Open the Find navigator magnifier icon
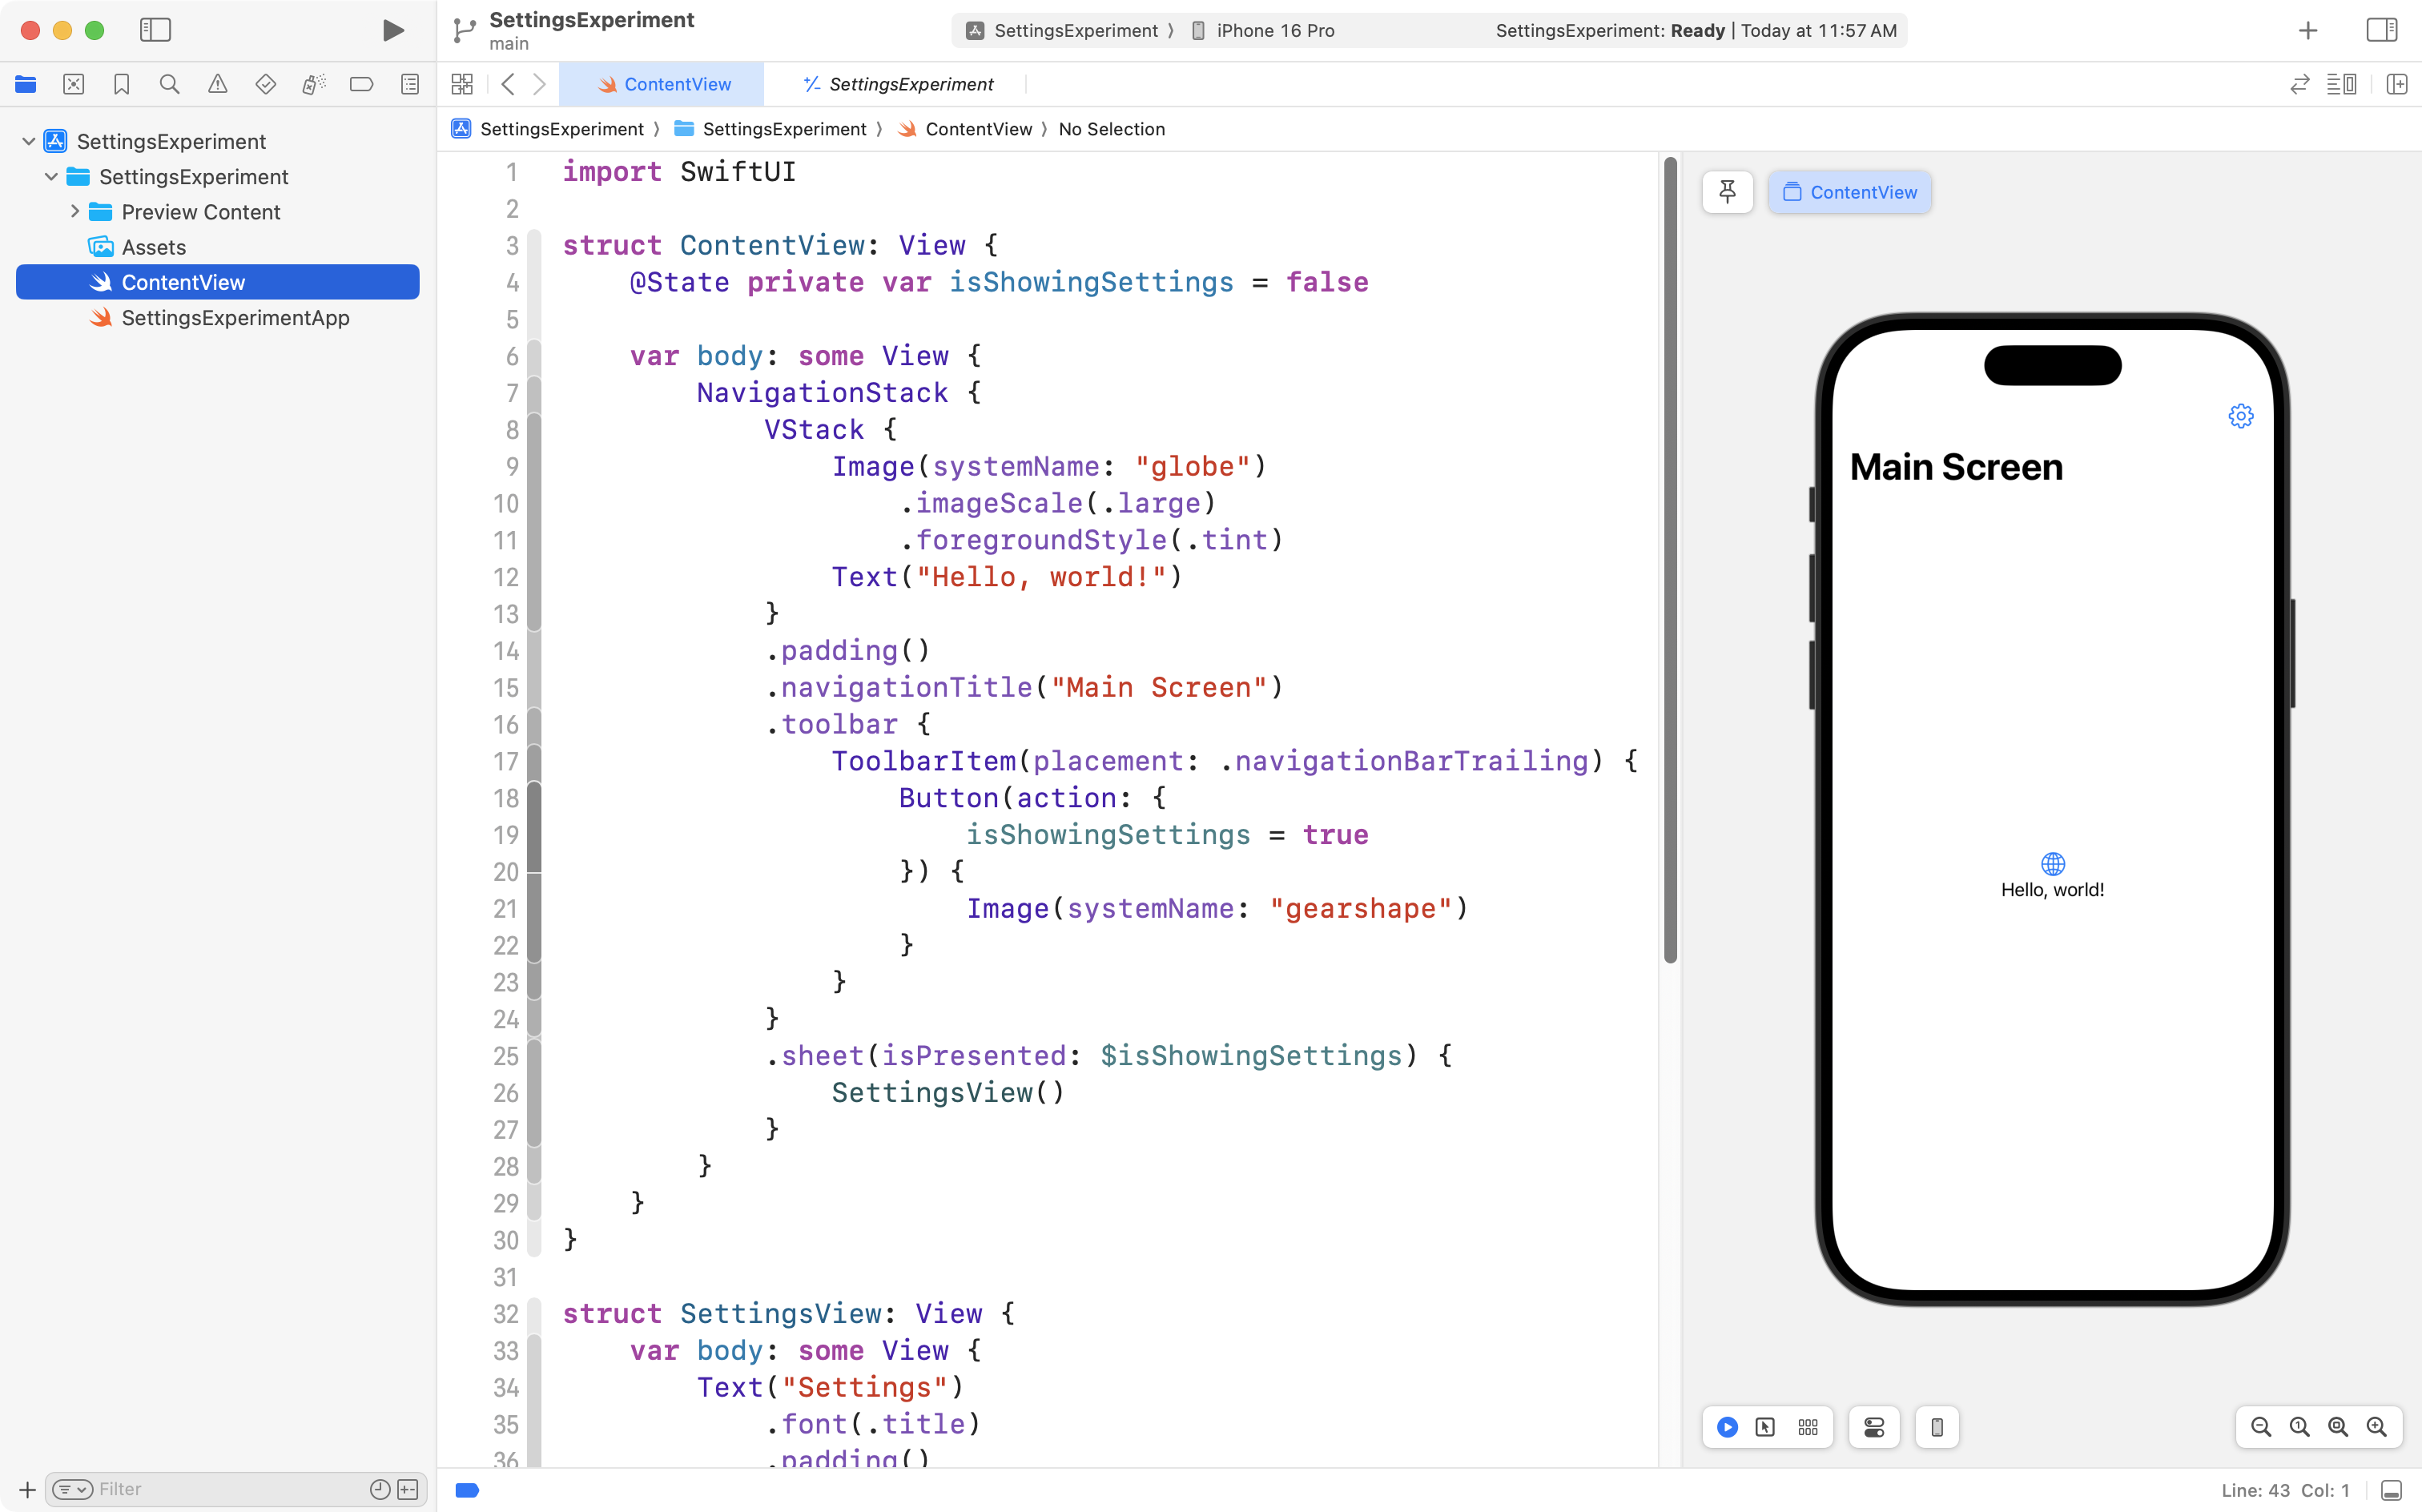The width and height of the screenshot is (2422, 1512). (169, 84)
